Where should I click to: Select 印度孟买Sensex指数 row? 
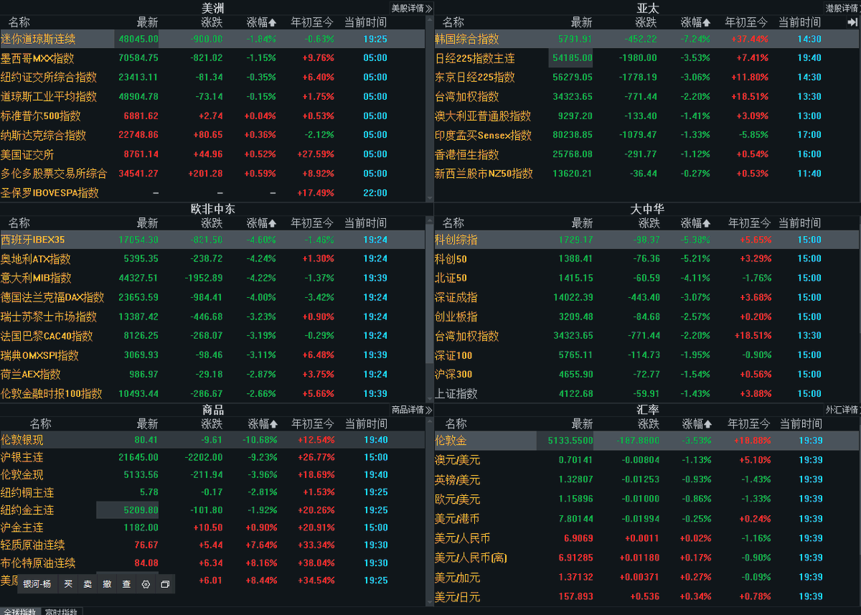coord(646,135)
